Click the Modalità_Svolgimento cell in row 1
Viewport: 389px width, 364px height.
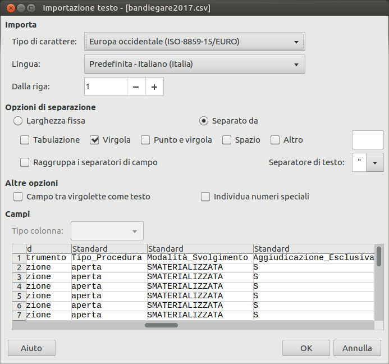click(200, 258)
